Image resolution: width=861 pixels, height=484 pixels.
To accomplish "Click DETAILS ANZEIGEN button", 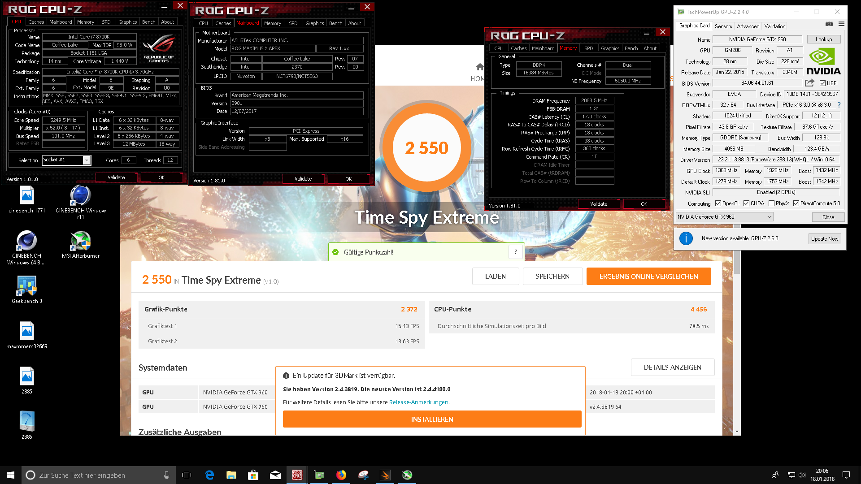I will [x=672, y=367].
